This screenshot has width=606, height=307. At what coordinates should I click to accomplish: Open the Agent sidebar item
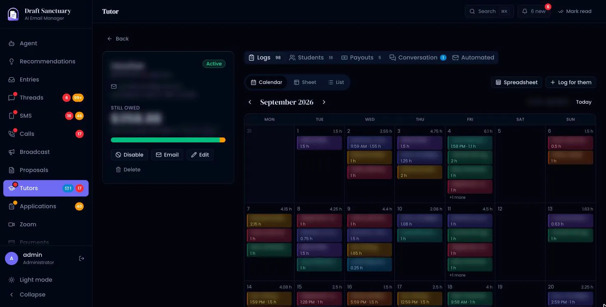pyautogui.click(x=46, y=43)
